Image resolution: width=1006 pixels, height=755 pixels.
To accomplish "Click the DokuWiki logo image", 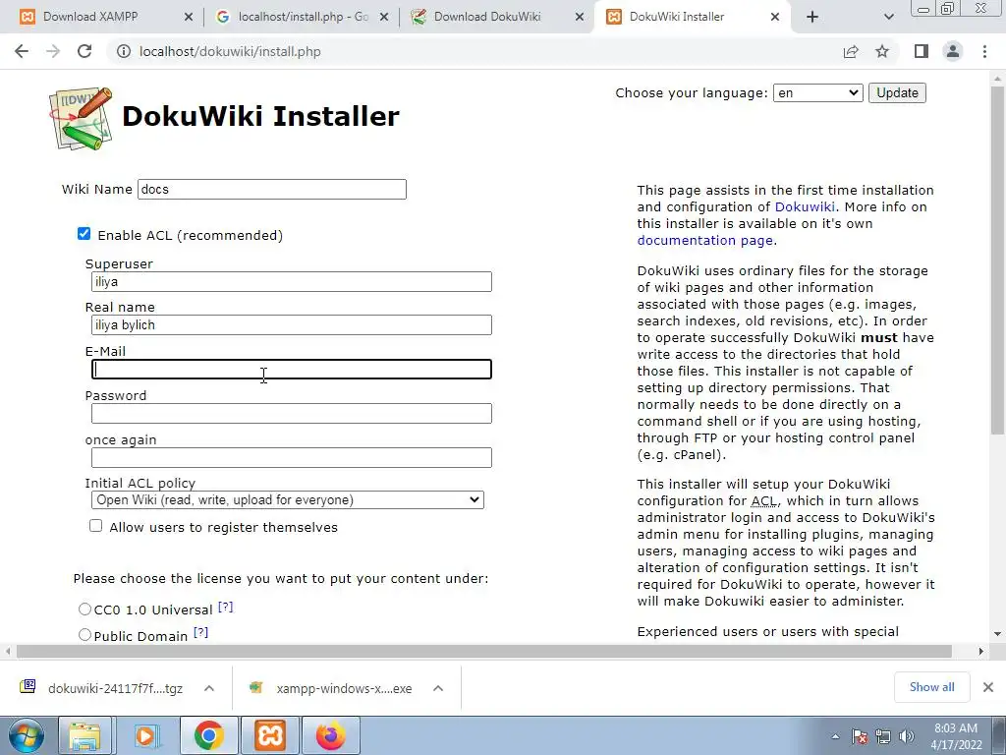I will click(x=81, y=119).
